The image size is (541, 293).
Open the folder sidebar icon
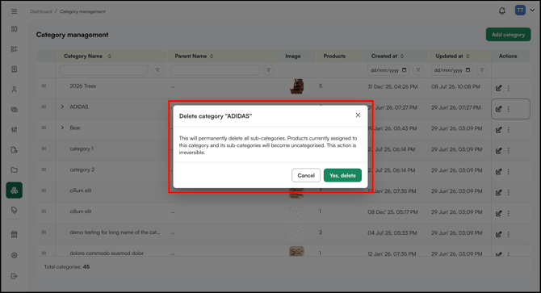coord(15,170)
